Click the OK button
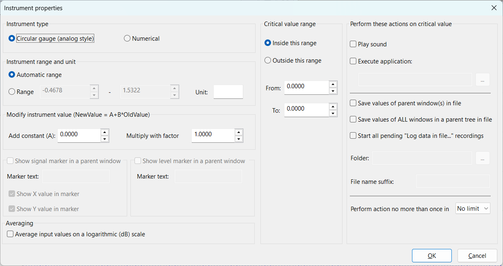This screenshot has width=503, height=266. (431, 256)
